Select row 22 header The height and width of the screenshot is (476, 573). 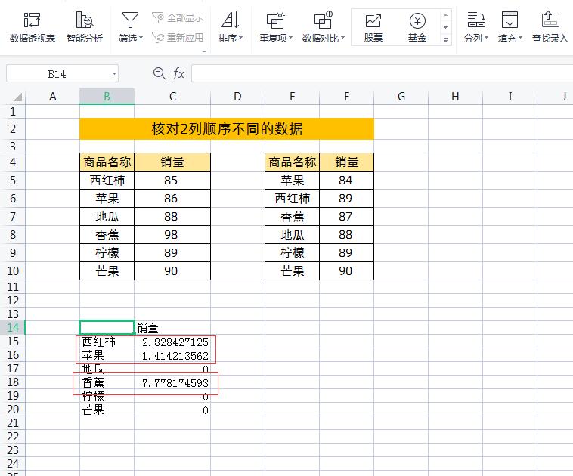click(x=13, y=436)
